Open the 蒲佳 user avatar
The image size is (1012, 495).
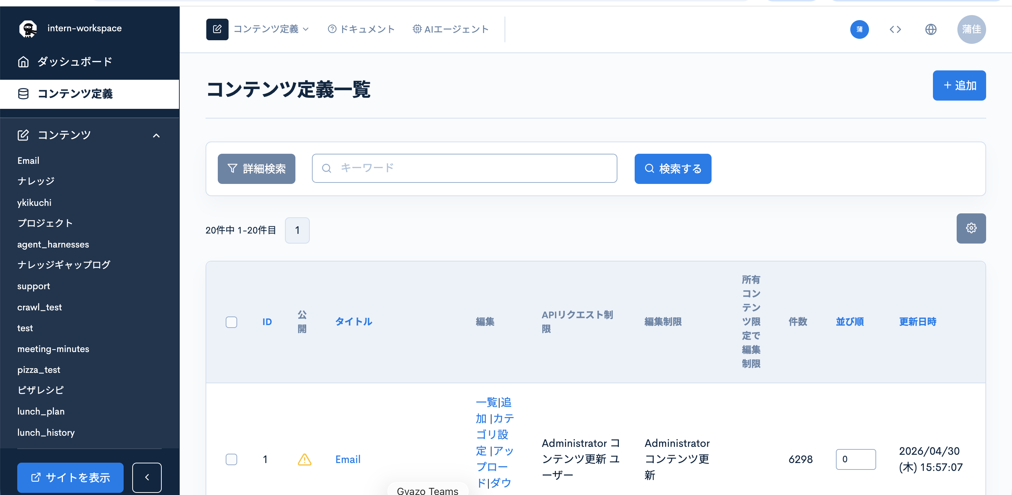[971, 29]
